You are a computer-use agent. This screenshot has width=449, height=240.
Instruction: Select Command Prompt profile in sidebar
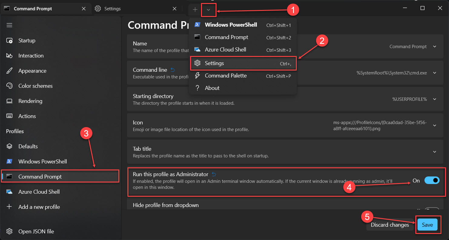61,177
